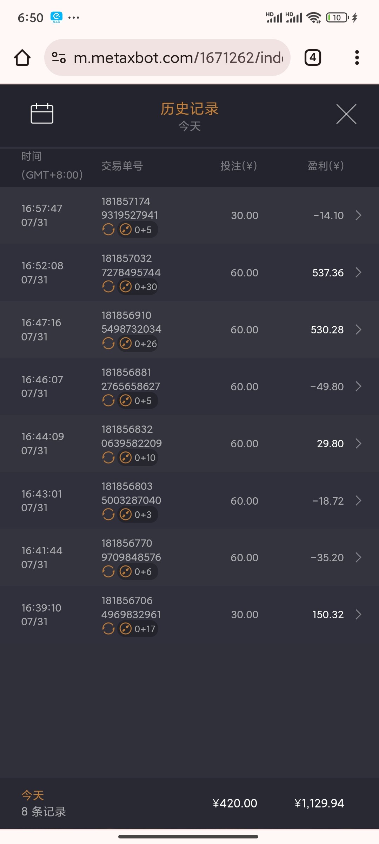Tap the 0+30 badge on the 16:52:08 record
The width and height of the screenshot is (379, 844).
(138, 287)
